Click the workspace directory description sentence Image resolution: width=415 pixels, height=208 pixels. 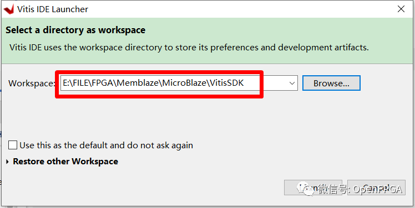[x=189, y=48]
